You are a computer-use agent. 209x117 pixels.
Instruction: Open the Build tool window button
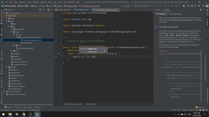click(x=18, y=107)
